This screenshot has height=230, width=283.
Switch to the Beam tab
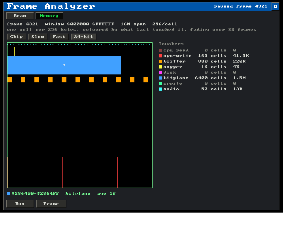click(20, 16)
